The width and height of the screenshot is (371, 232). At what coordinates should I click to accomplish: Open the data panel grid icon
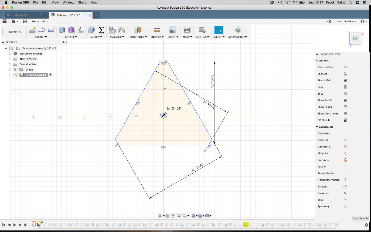(5, 21)
